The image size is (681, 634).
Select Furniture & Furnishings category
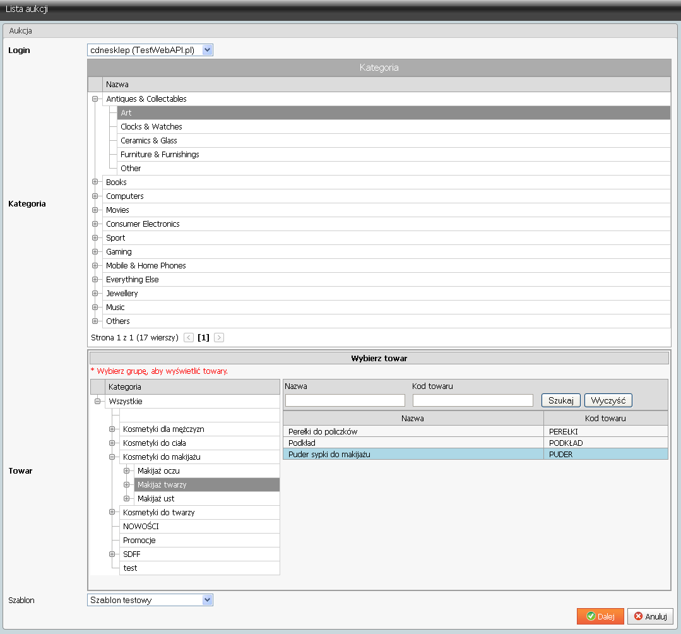[x=393, y=154]
